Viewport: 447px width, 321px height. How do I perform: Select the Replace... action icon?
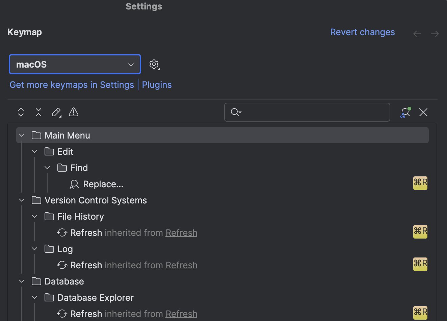[74, 184]
